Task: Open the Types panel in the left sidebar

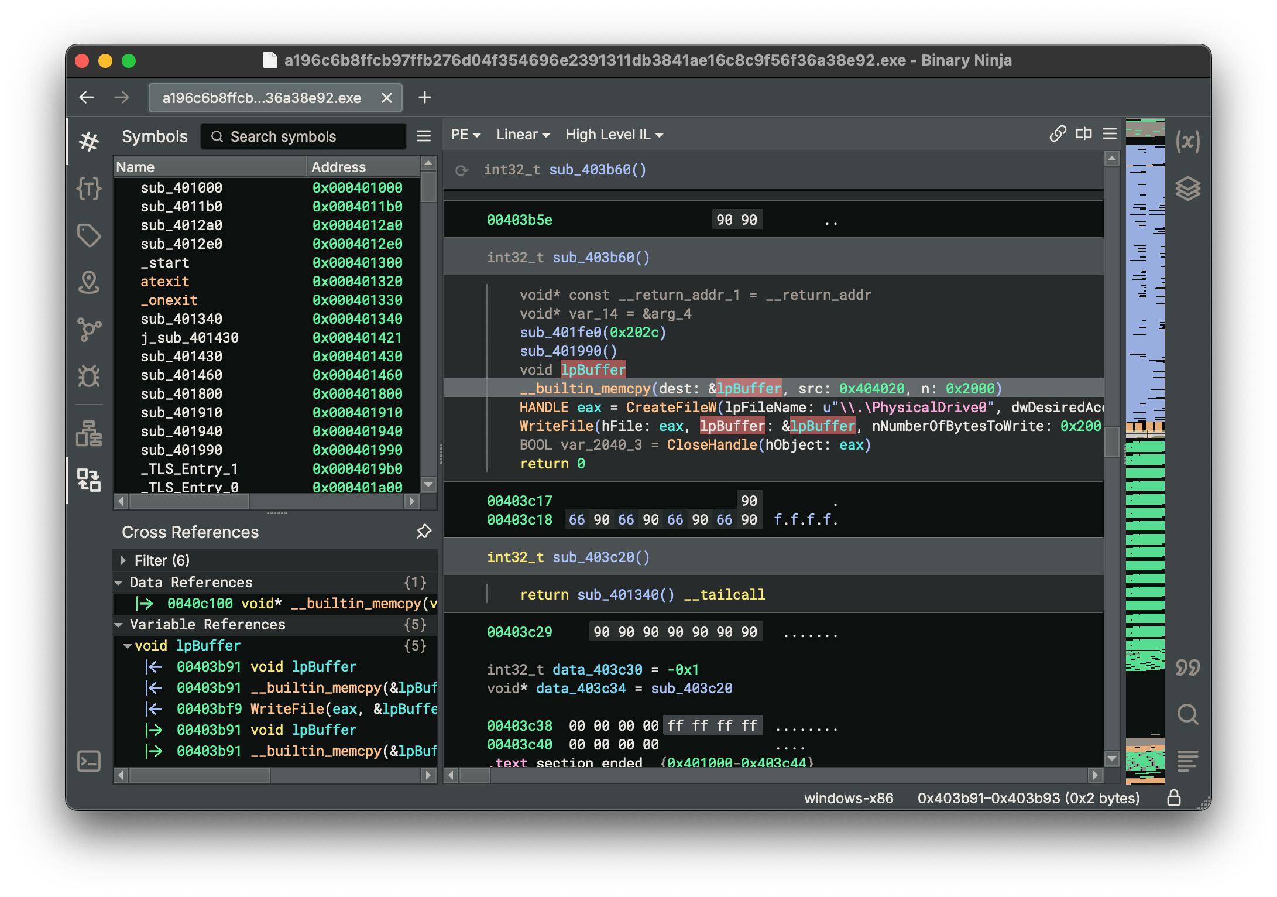Action: [x=89, y=189]
